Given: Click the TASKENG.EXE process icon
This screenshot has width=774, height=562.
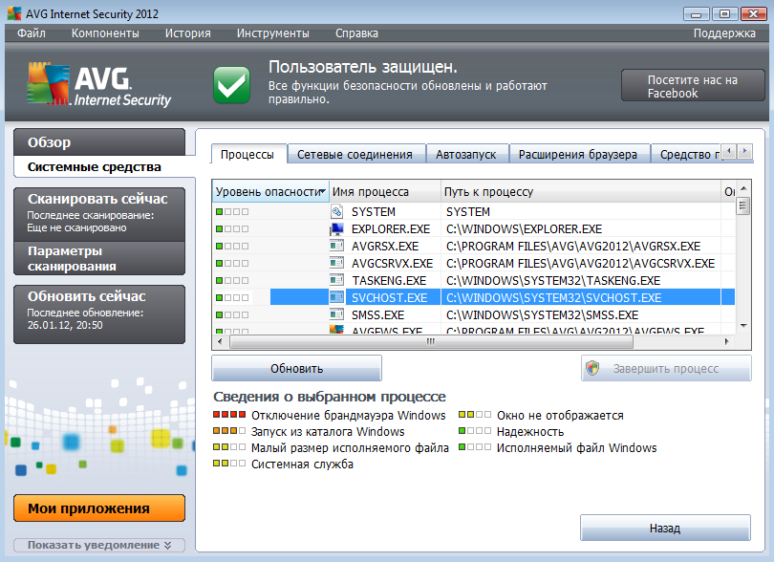Looking at the screenshot, I should point(336,280).
